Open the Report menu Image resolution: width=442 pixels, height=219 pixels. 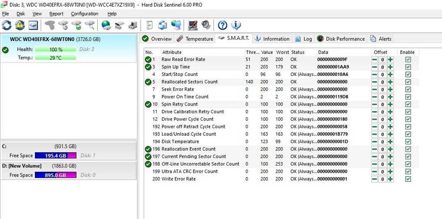tap(57, 14)
